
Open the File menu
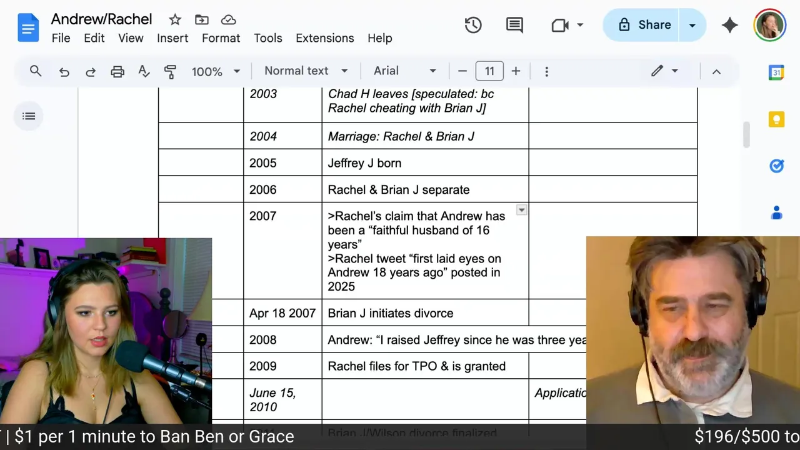pyautogui.click(x=61, y=38)
